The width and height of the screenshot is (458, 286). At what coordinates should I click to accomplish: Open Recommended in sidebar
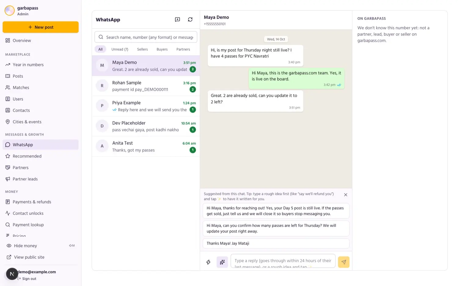coord(41,156)
